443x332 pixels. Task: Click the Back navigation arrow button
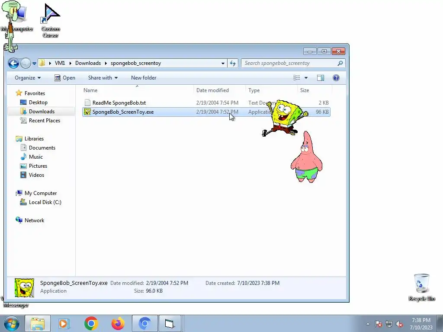[13, 63]
